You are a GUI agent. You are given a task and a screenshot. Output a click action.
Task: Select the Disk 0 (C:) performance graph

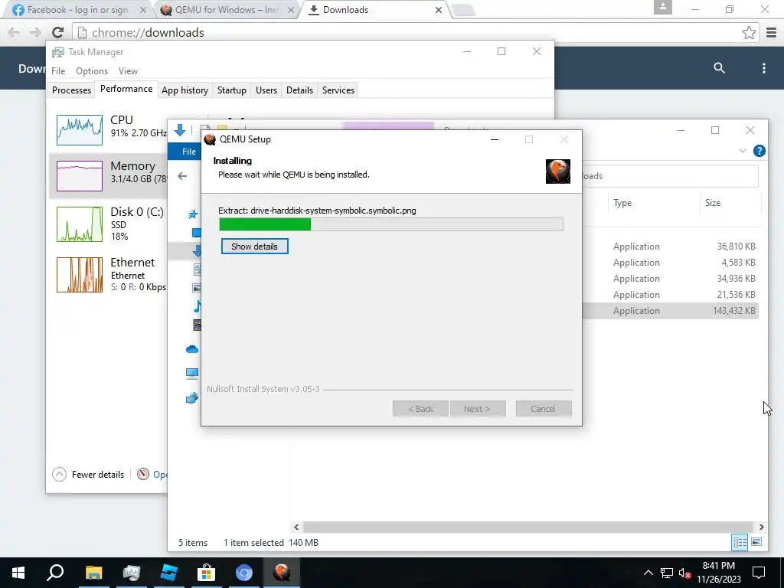coord(80,224)
